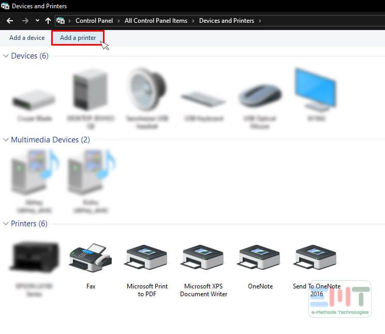Screen dimensions: 385x334
Task: Select the USB optical mouse device
Action: tap(260, 96)
